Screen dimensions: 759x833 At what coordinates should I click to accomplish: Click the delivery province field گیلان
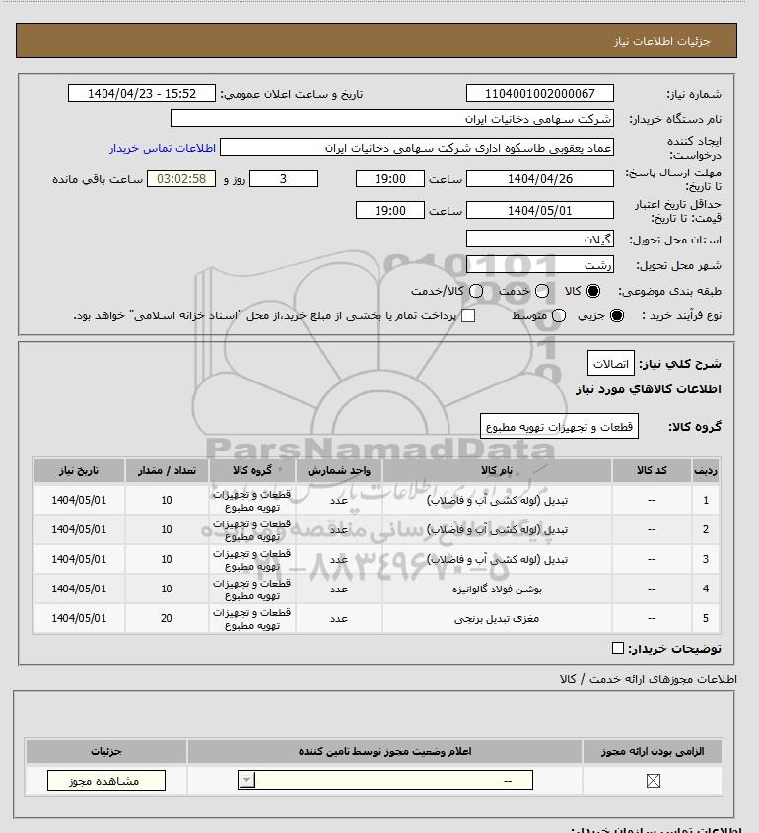coord(539,240)
